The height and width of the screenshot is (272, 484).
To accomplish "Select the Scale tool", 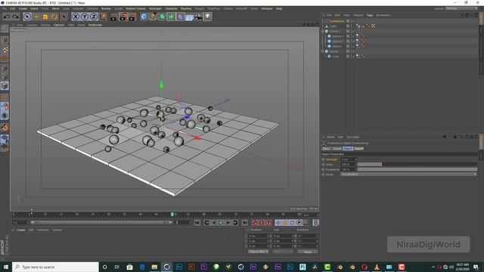I will 45,17.
